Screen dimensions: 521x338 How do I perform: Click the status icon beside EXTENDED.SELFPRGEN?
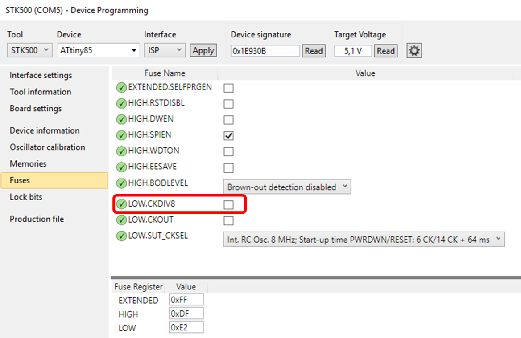coord(122,87)
